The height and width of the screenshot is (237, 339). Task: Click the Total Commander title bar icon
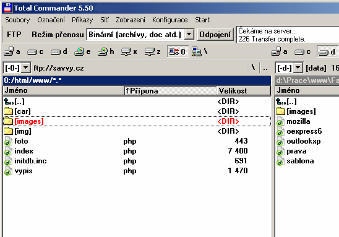pyautogui.click(x=7, y=8)
